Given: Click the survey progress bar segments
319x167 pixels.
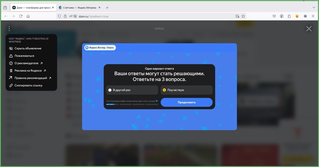Looking at the screenshot, I should coord(132,105).
